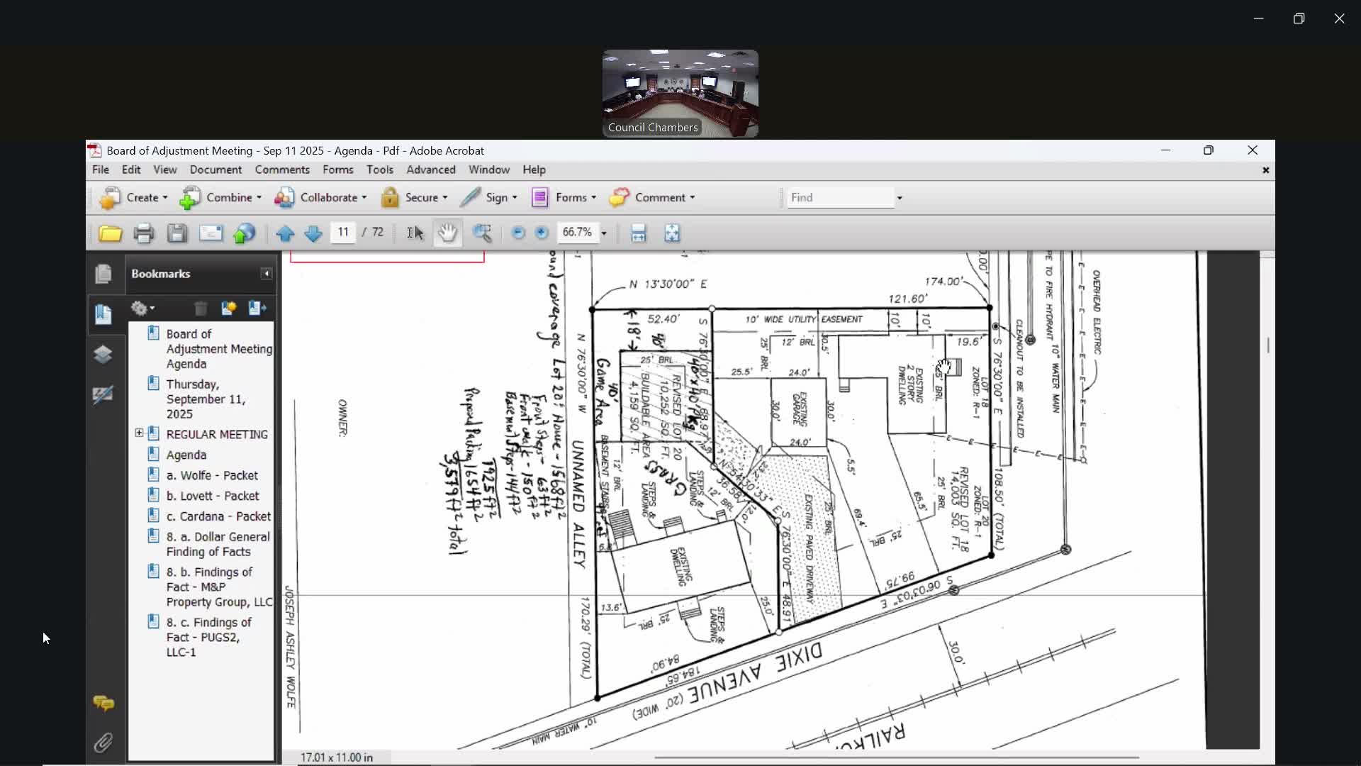Open the zoom percentage dropdown arrow
The image size is (1361, 766).
click(604, 233)
